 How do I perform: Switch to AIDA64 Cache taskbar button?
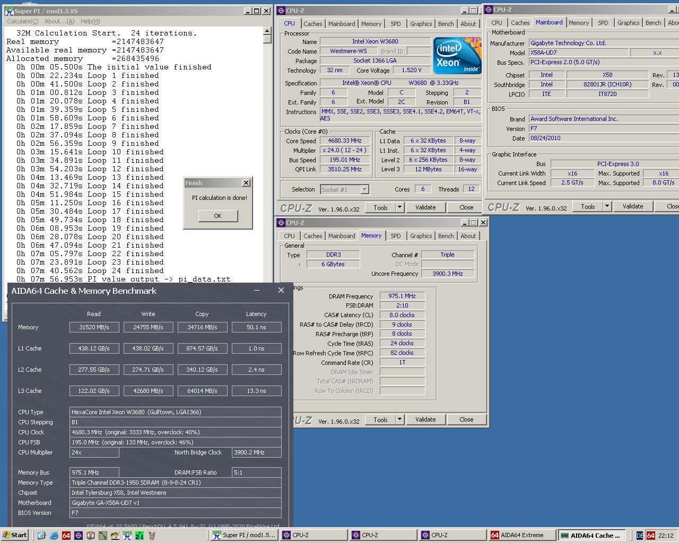tap(592, 535)
